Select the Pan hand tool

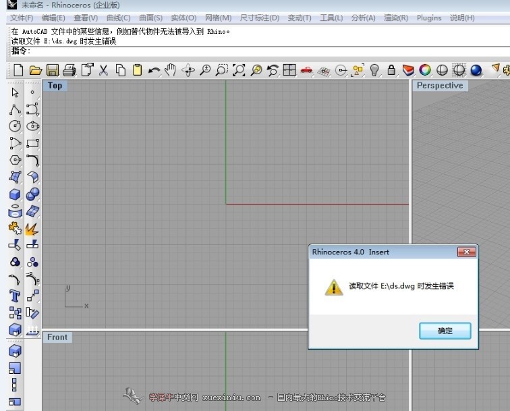point(171,70)
